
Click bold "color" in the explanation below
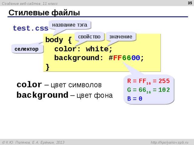pos(29,85)
